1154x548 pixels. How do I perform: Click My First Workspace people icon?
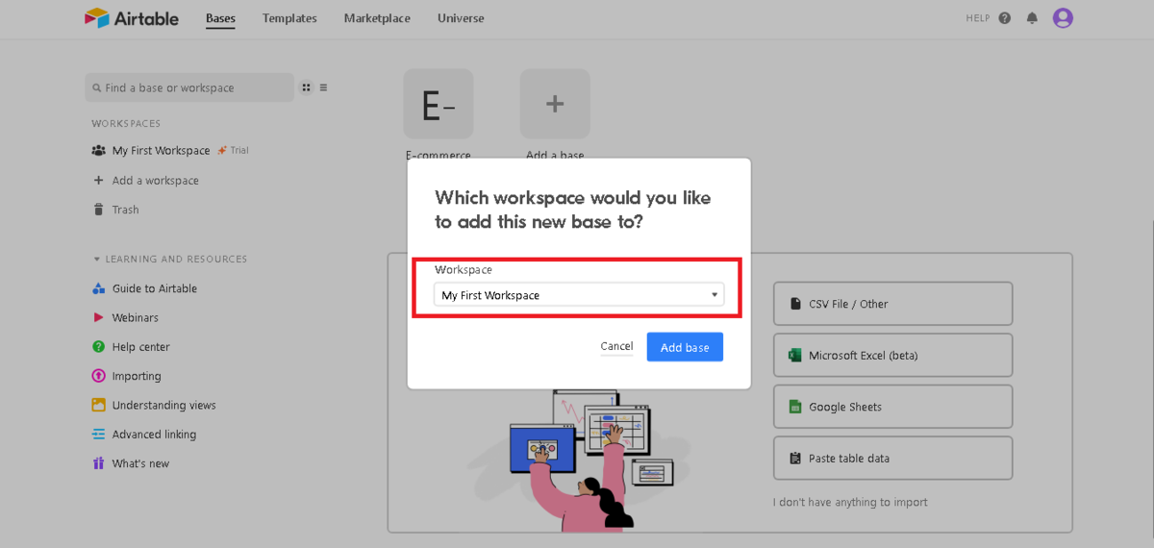98,151
